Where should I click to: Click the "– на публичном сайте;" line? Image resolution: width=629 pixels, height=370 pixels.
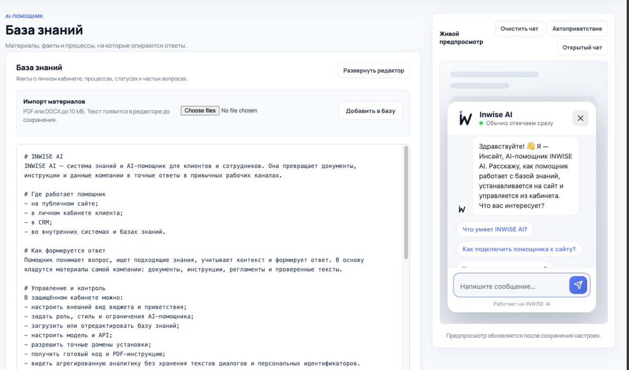[x=61, y=203]
